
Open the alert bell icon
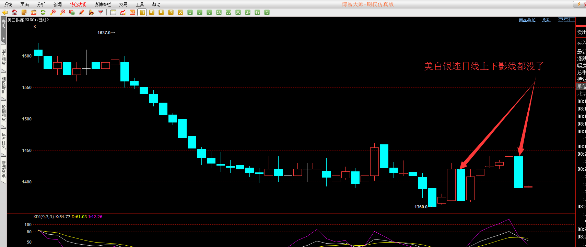pos(91,12)
